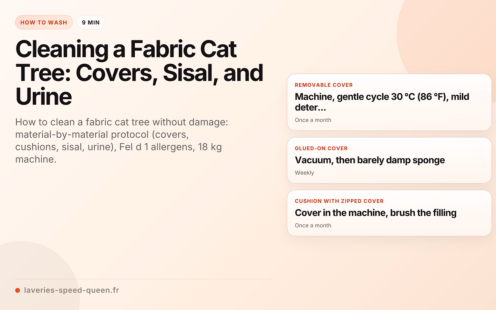Image resolution: width=496 pixels, height=310 pixels.
Task: Open the laveries-speed-queen.fr site link
Action: pos(72,290)
